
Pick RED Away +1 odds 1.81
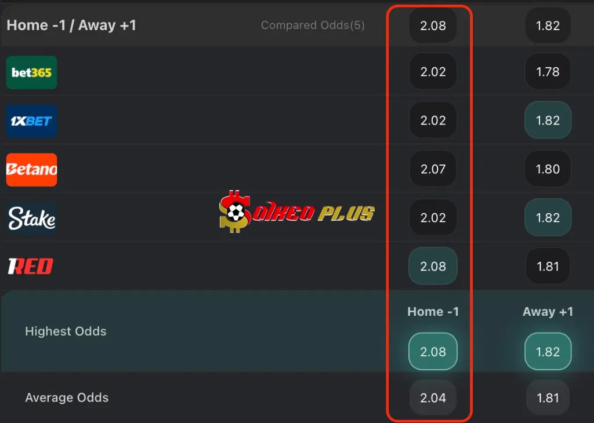(x=548, y=267)
